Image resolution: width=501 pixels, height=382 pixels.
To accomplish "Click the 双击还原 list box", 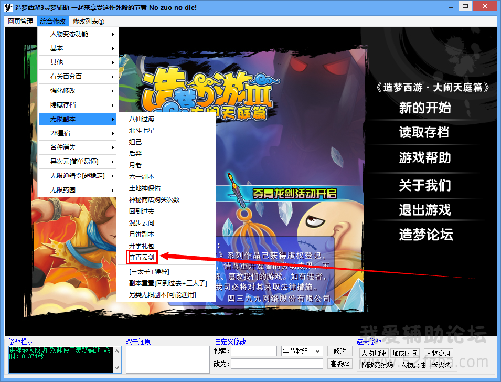I will (x=168, y=359).
